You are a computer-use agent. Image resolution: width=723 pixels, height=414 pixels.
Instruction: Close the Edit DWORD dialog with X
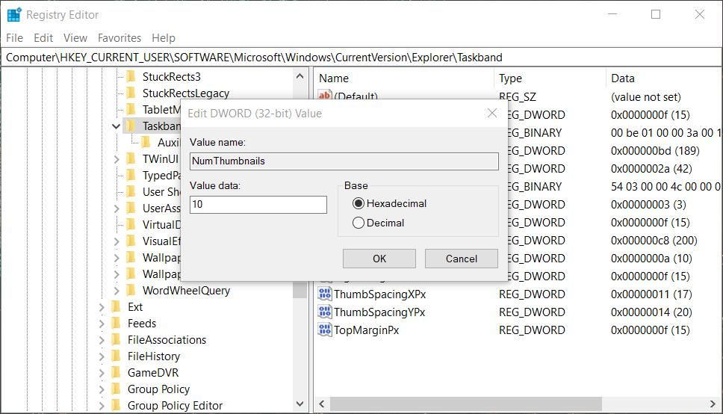pyautogui.click(x=491, y=113)
